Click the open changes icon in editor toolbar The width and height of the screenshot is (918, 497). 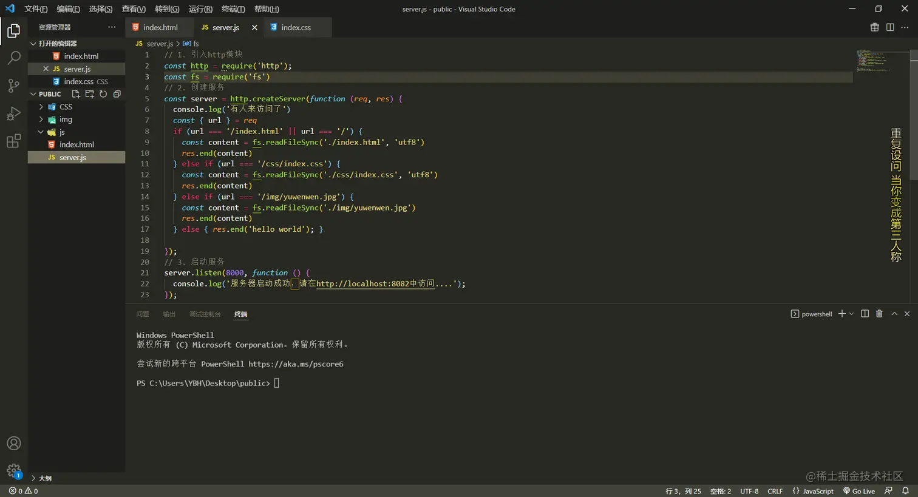875,27
